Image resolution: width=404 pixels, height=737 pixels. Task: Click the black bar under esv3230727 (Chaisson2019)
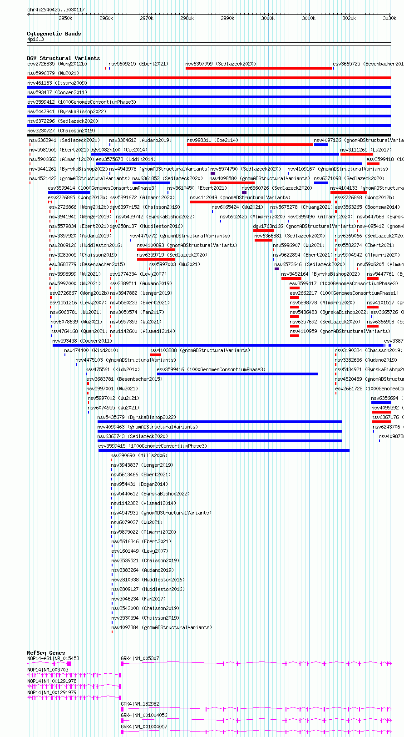[209, 135]
